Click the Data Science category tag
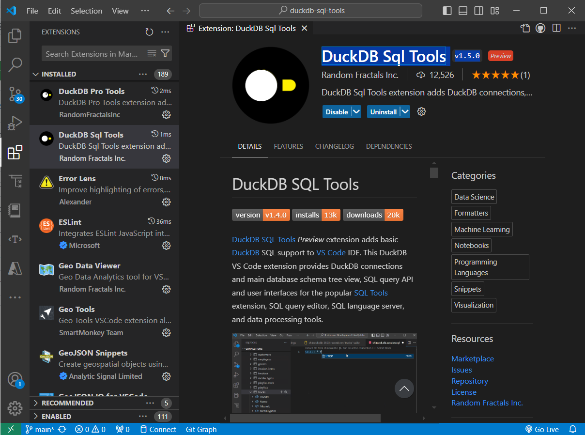585x435 pixels. click(474, 197)
